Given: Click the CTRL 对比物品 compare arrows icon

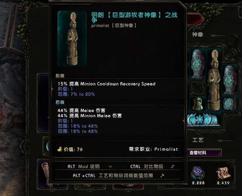Looking at the screenshot, I should [172, 166].
